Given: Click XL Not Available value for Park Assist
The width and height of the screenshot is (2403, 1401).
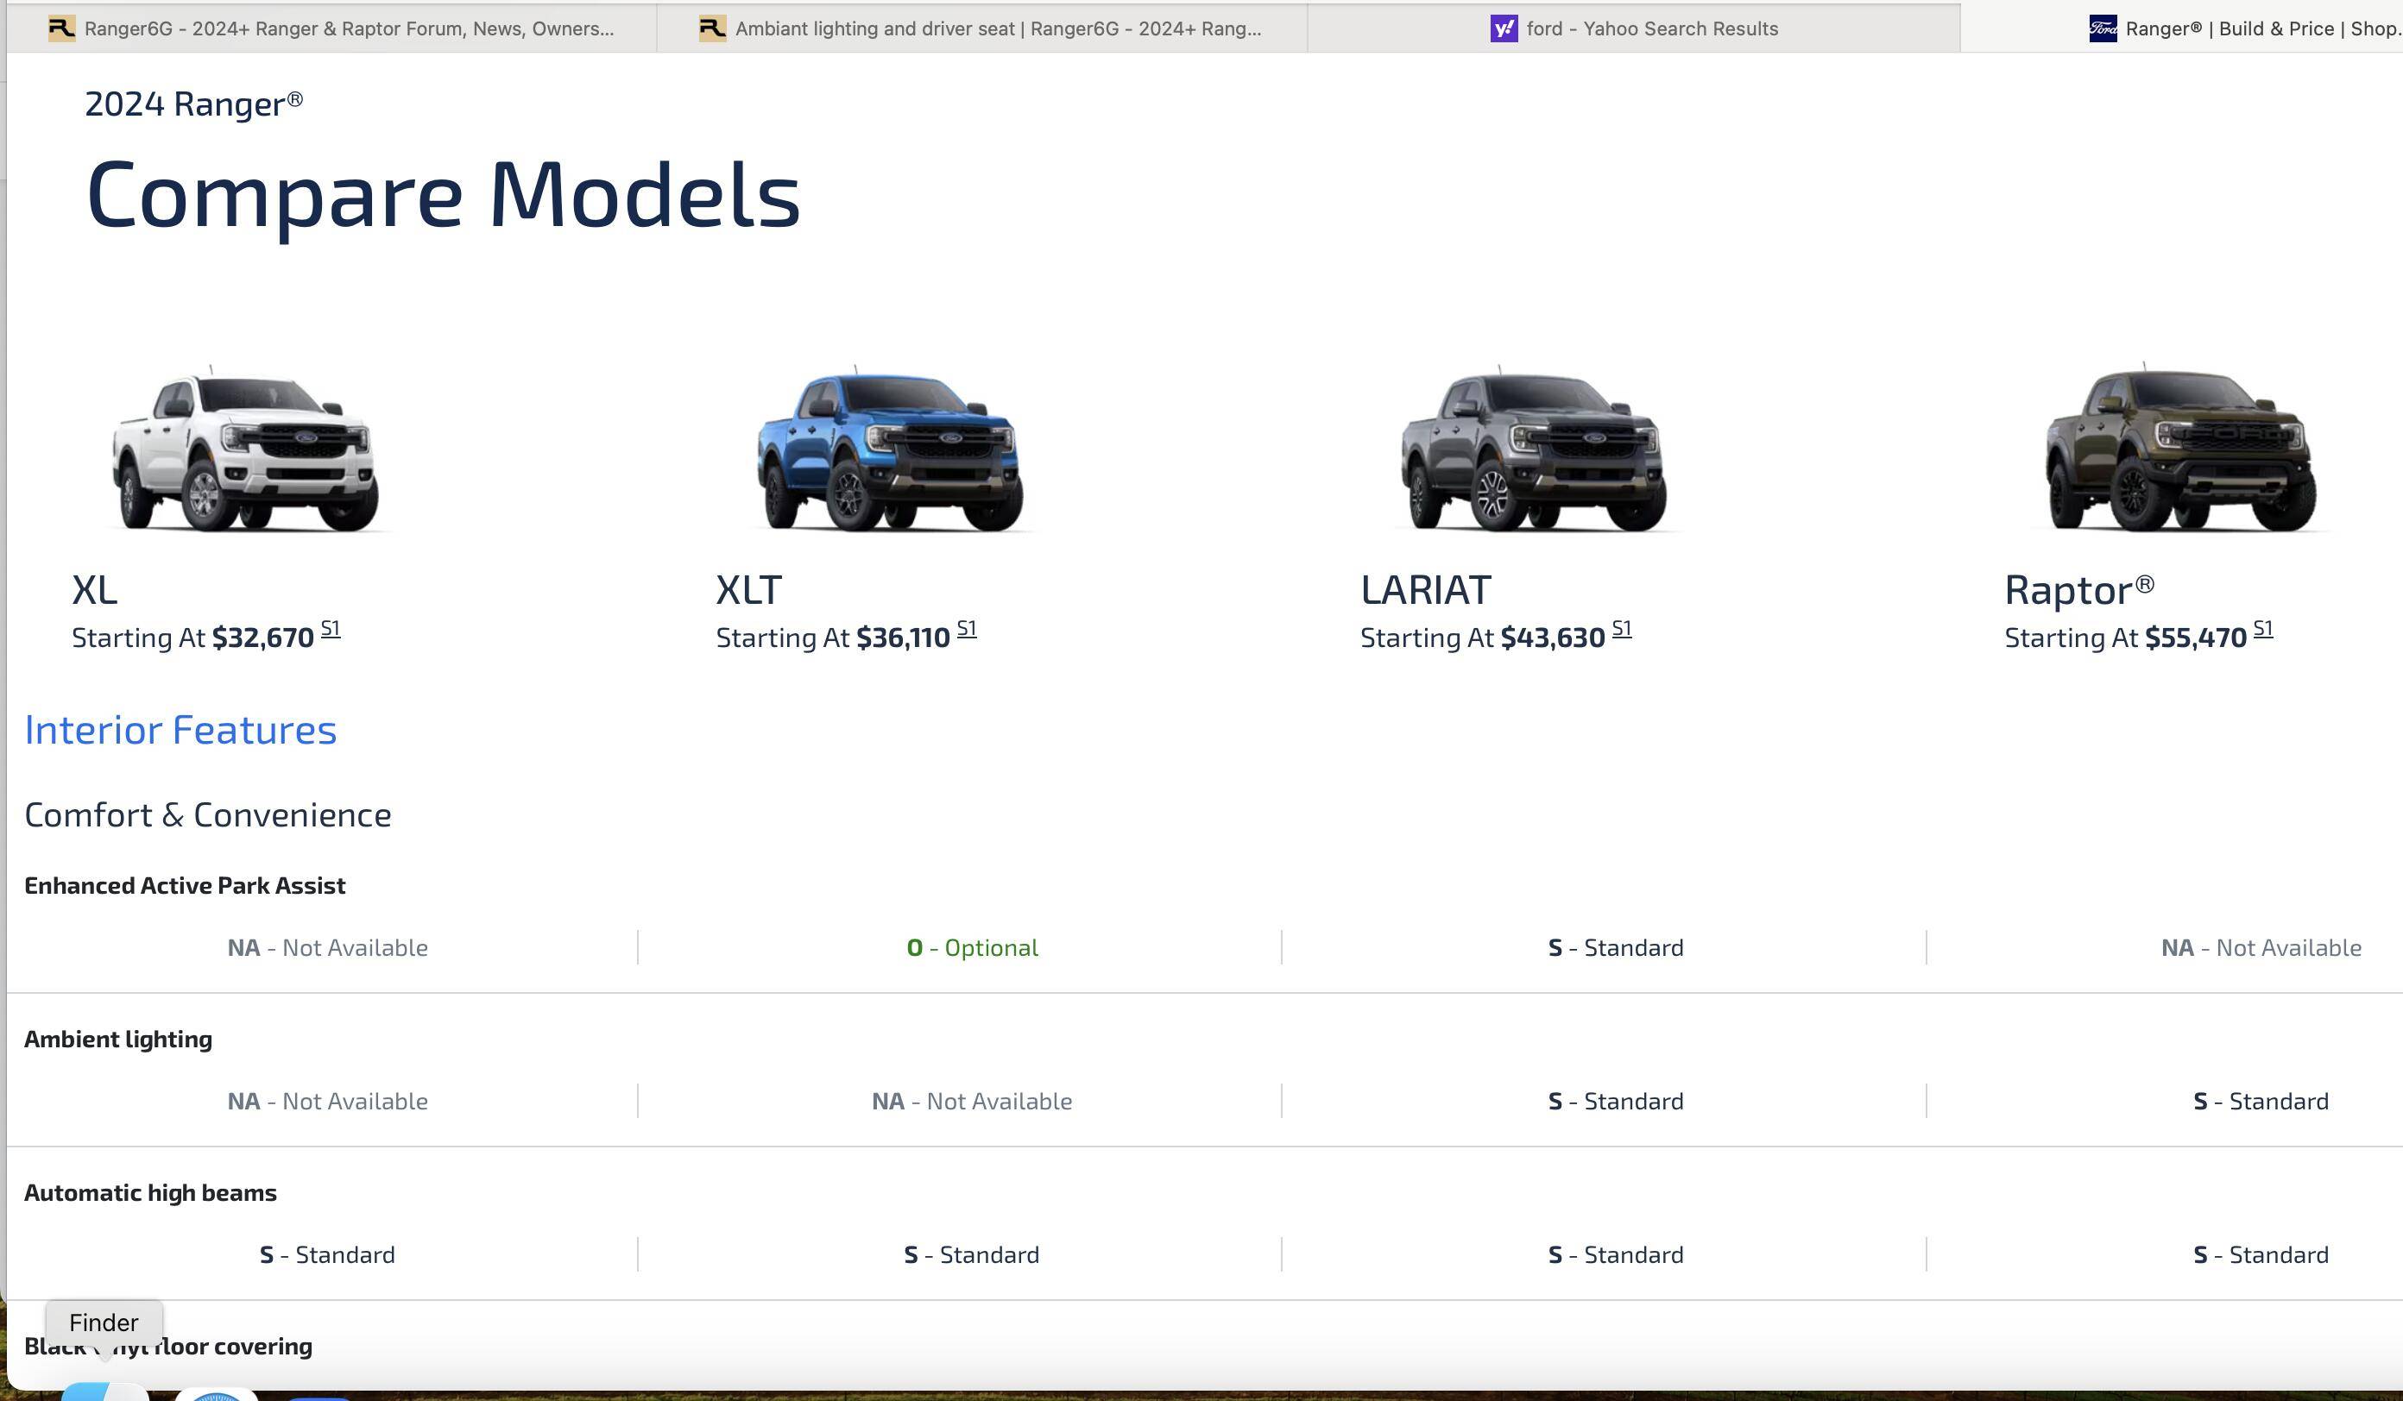Looking at the screenshot, I should [327, 948].
